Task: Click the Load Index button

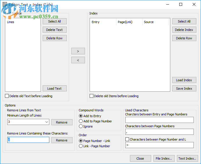Action: (184, 80)
